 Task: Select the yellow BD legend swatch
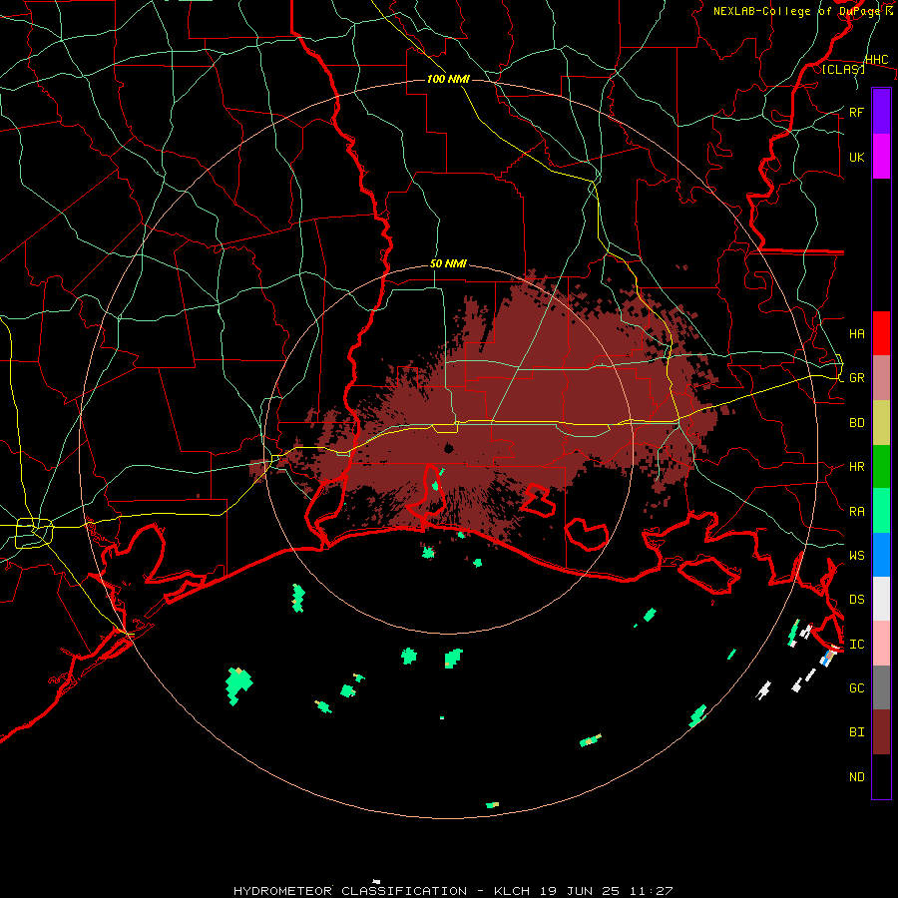click(881, 423)
